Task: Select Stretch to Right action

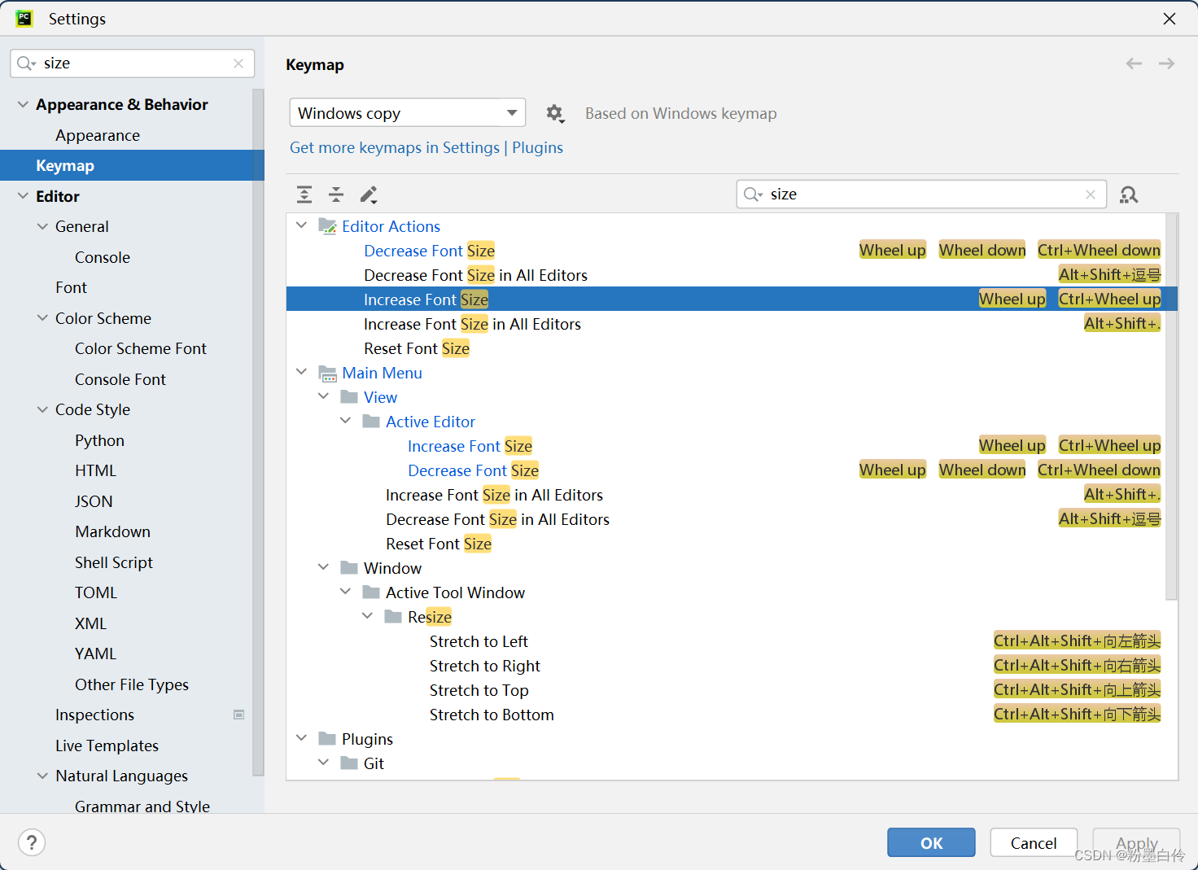Action: (484, 666)
